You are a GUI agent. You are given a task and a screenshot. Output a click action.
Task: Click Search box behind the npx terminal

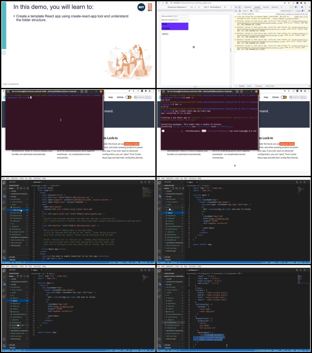click(298, 97)
